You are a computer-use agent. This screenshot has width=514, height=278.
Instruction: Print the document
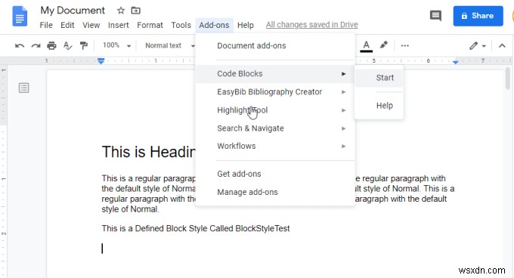[51, 45]
